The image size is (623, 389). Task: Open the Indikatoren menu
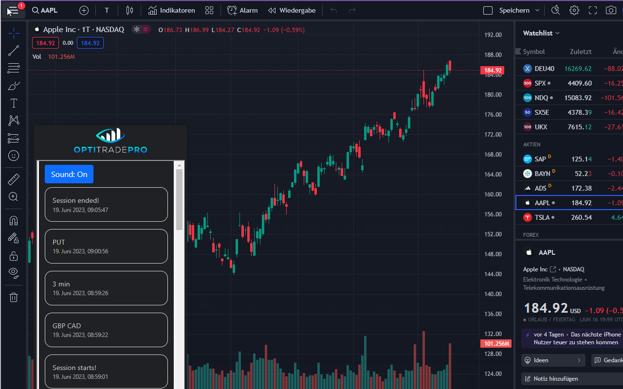[x=171, y=10]
